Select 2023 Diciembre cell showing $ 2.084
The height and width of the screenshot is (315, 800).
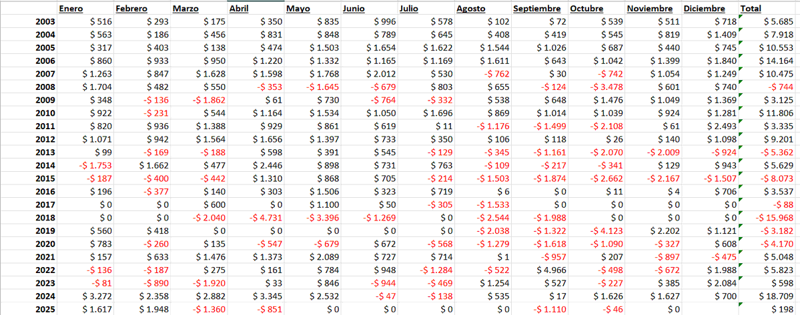tap(710, 283)
